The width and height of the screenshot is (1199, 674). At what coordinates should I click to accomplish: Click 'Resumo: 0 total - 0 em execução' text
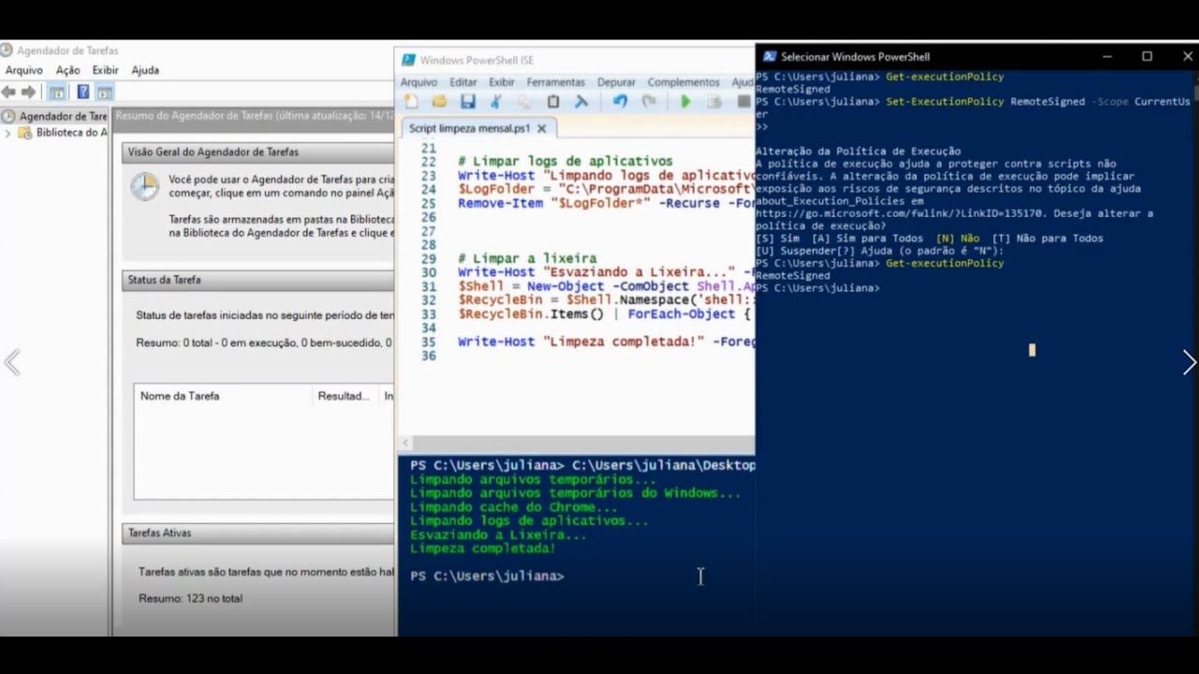coord(264,343)
